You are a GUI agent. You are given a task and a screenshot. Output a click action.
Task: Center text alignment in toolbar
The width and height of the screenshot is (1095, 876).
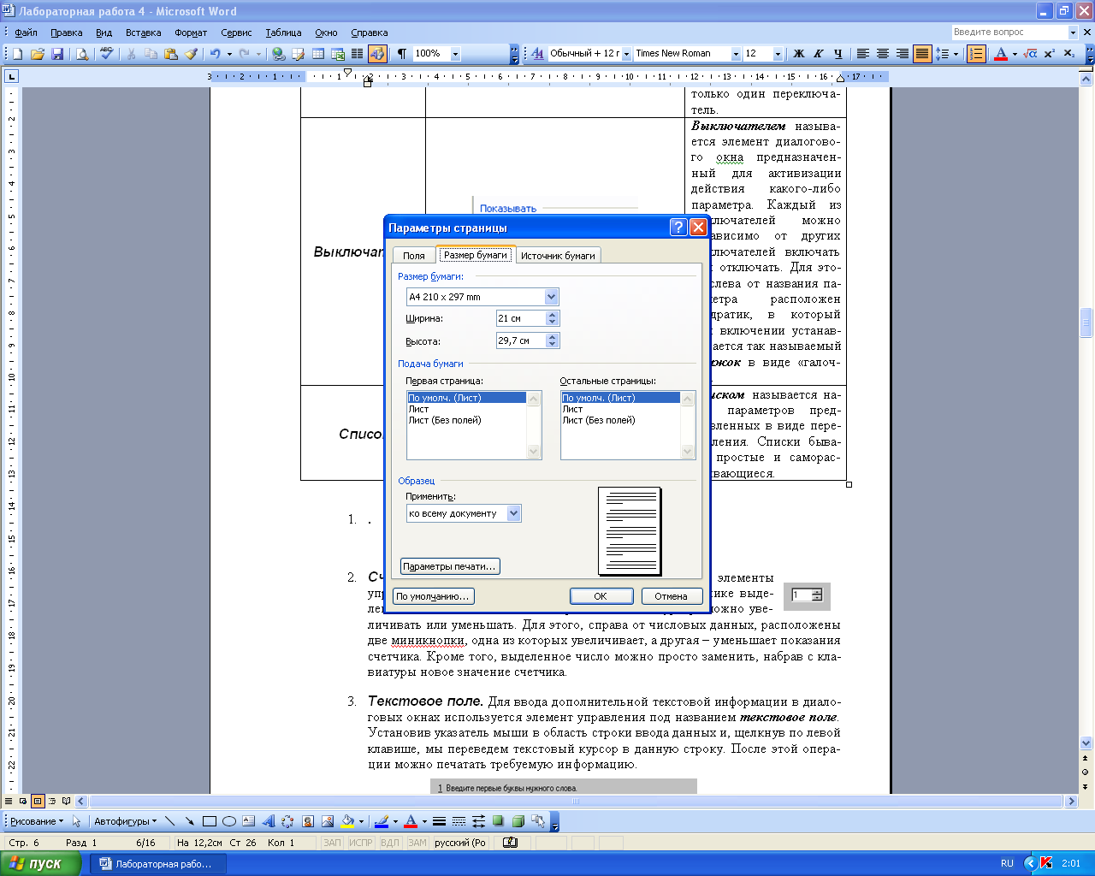(x=883, y=54)
